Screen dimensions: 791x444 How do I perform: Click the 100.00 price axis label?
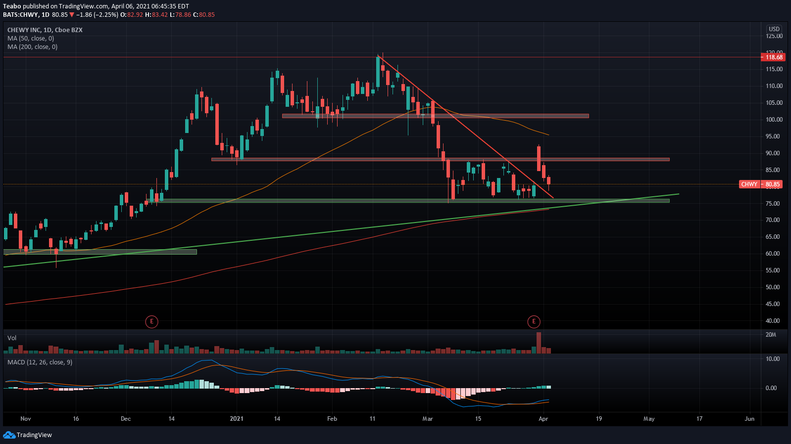(774, 120)
